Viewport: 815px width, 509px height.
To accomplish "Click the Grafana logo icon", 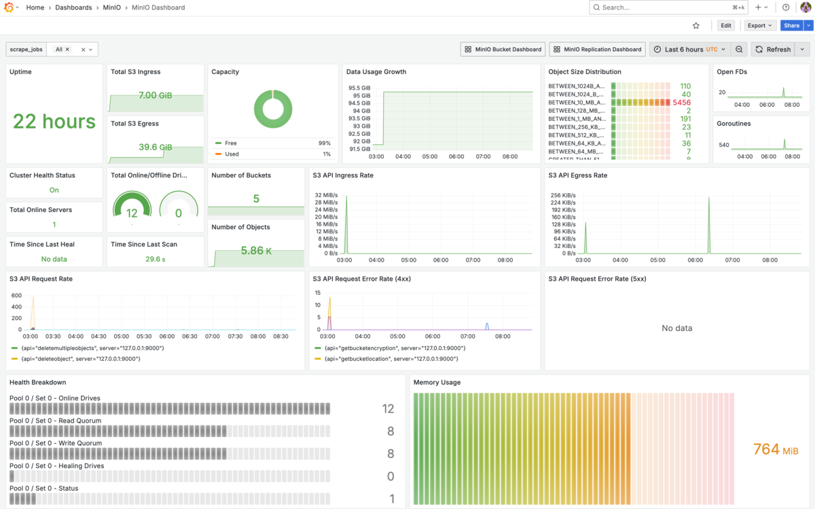I will click(x=10, y=7).
